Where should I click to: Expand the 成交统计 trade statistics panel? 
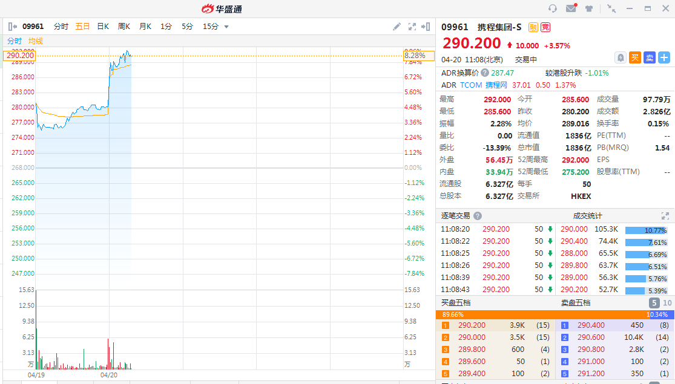click(665, 216)
